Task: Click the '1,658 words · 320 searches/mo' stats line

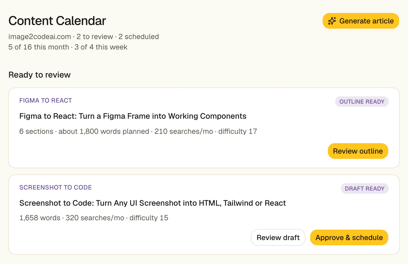Action: pyautogui.click(x=94, y=218)
